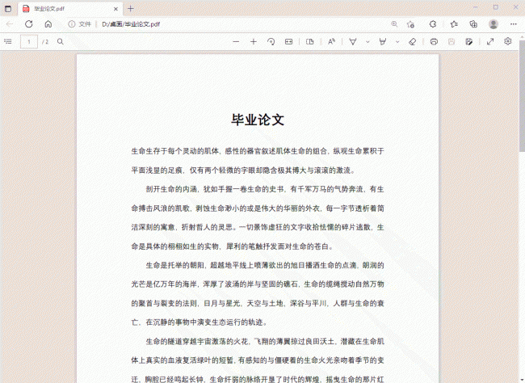Open the tab actions menu icon
The height and width of the screenshot is (383, 525).
(x=8, y=9)
